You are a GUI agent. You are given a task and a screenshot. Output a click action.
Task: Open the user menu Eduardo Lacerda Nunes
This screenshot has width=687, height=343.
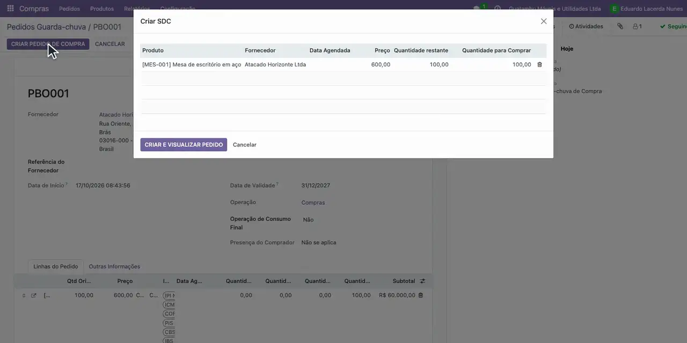(647, 9)
